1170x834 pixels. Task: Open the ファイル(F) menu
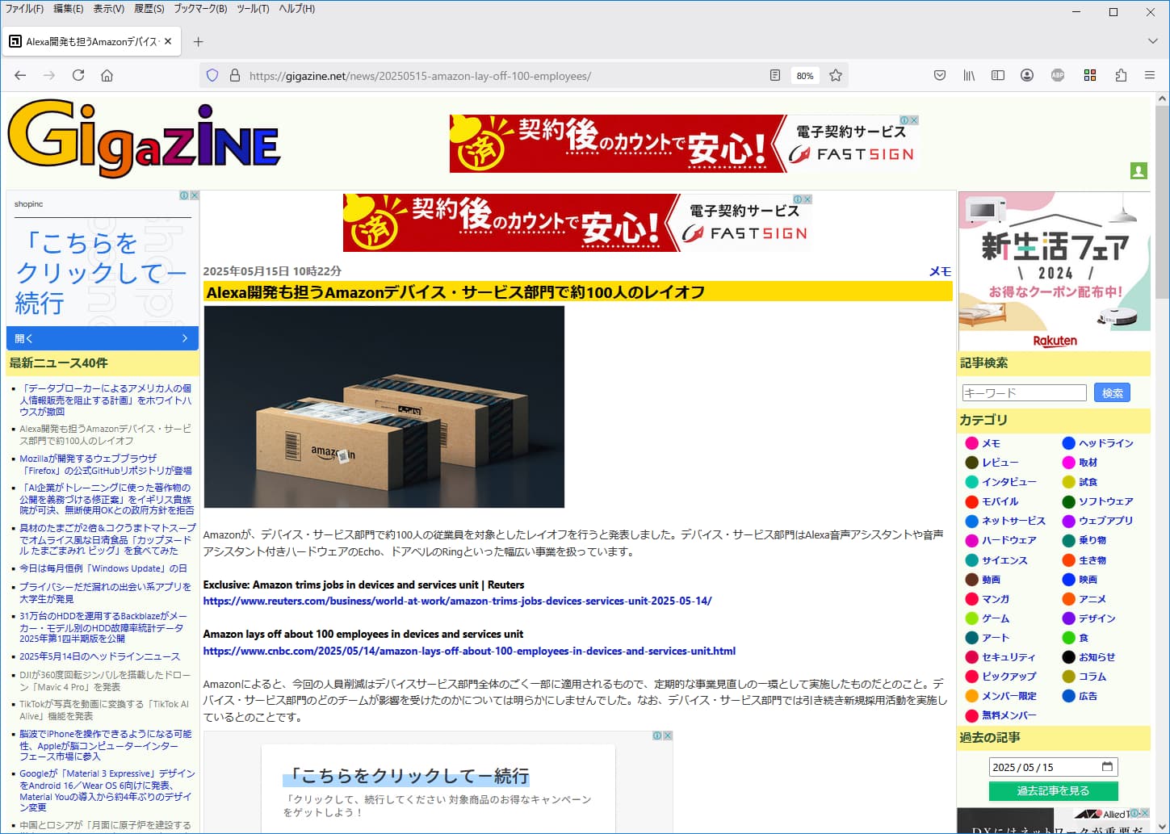click(24, 9)
